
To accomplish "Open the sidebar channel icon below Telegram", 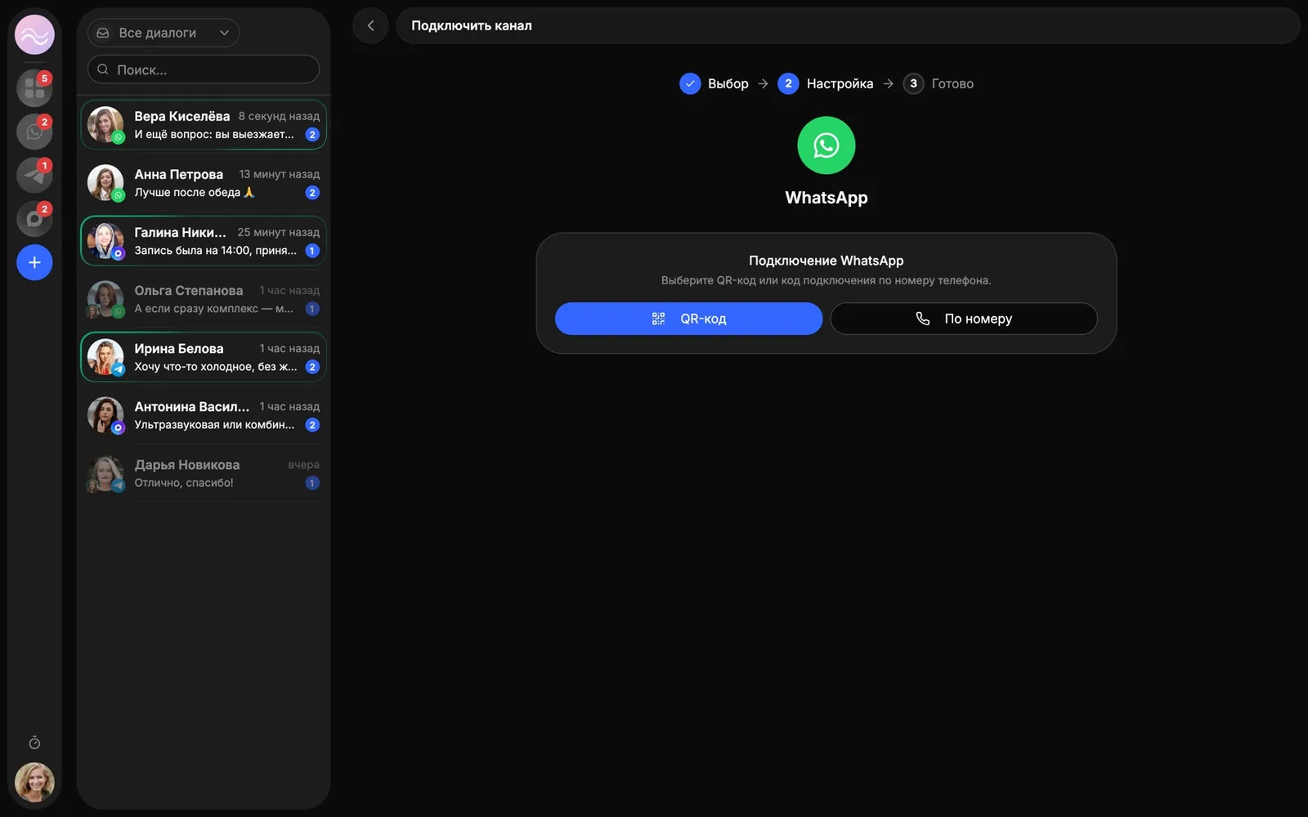I will (34, 218).
